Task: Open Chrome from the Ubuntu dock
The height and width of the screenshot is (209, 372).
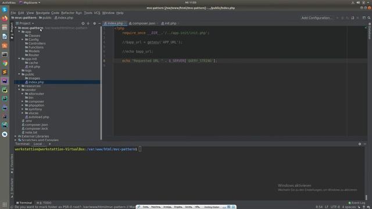Action: click(5, 63)
